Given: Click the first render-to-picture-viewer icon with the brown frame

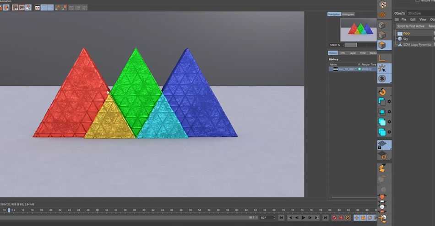Looking at the screenshot, I should pos(15,7).
